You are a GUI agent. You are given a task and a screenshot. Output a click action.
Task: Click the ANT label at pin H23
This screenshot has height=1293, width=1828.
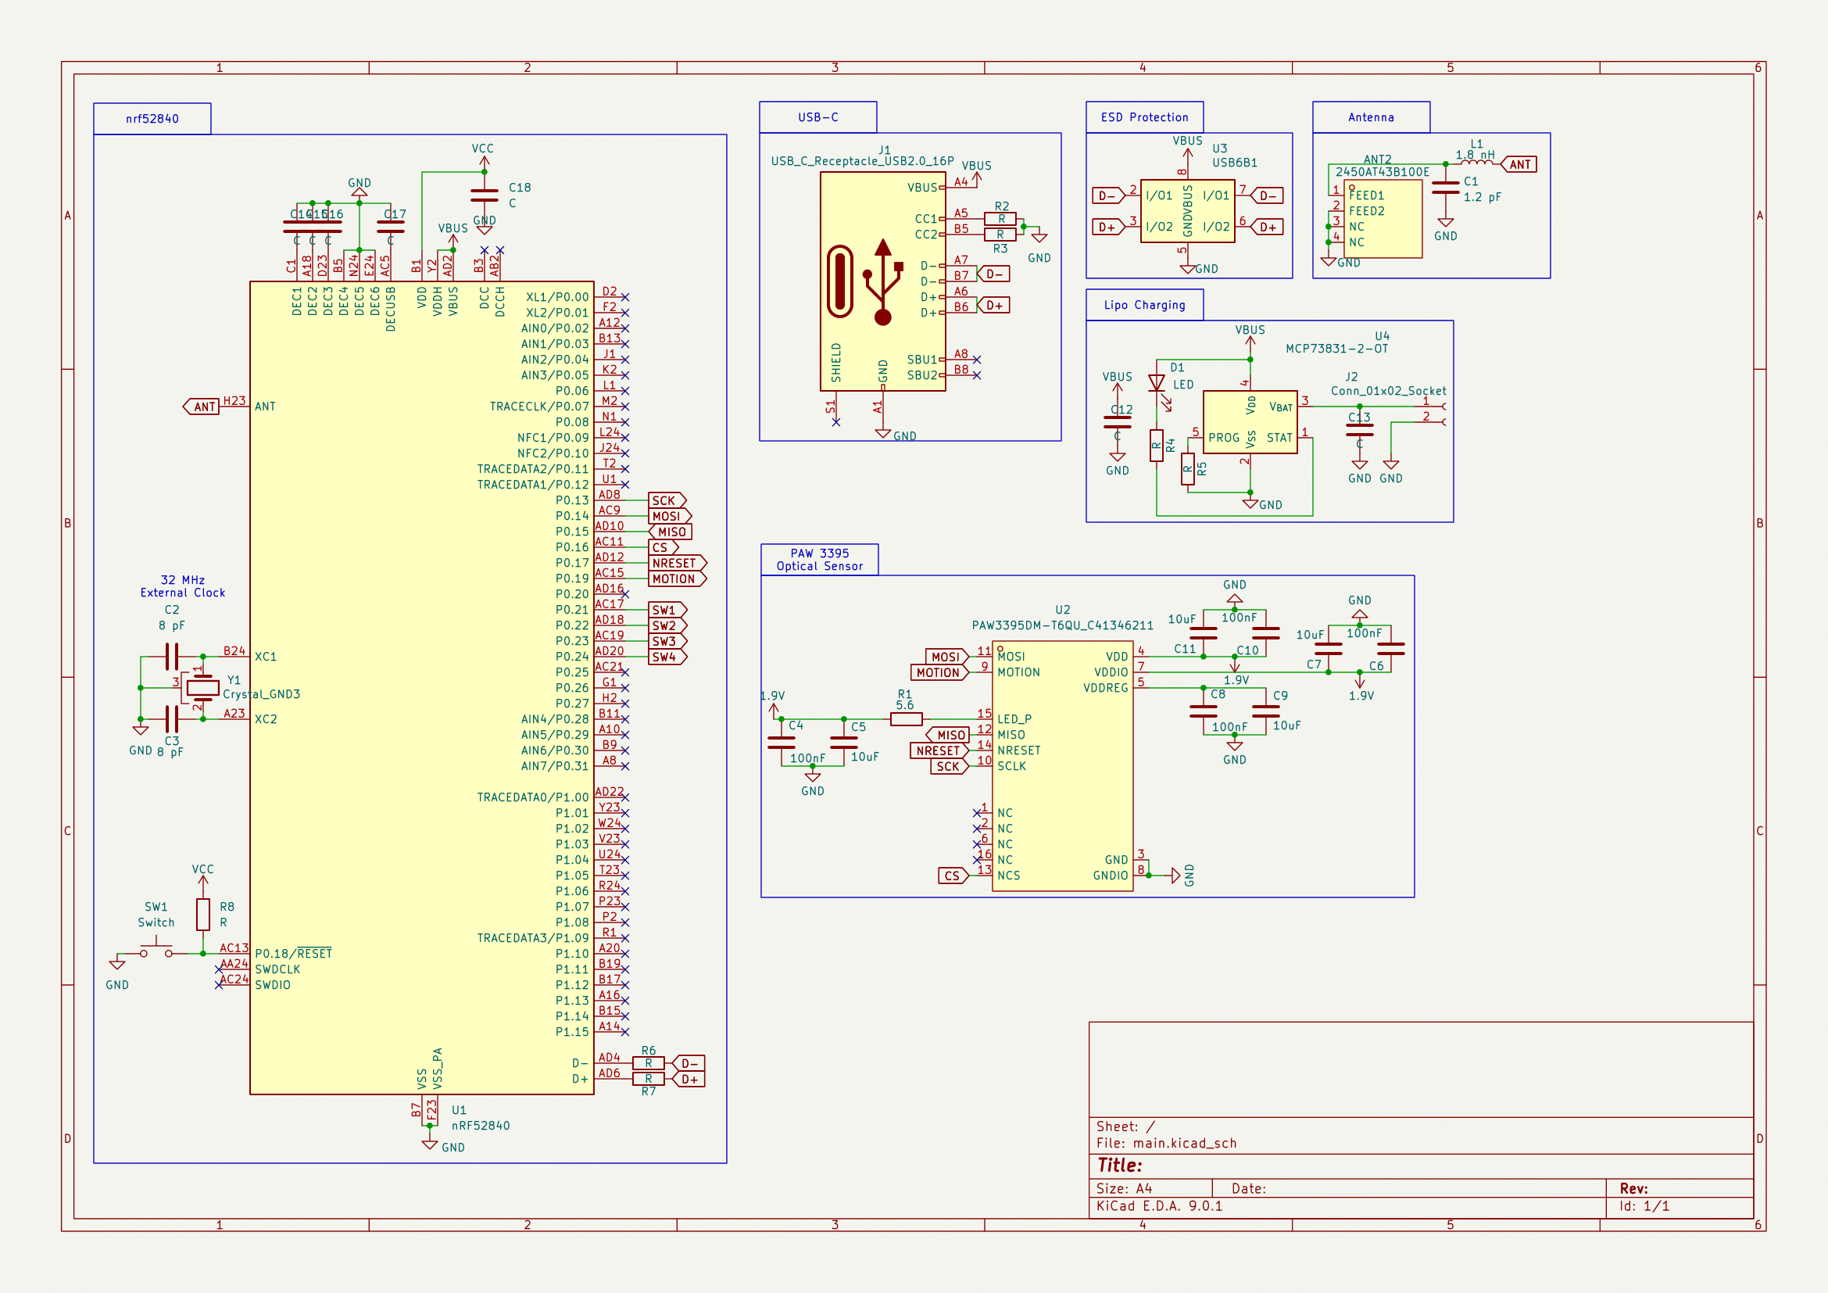click(x=202, y=406)
